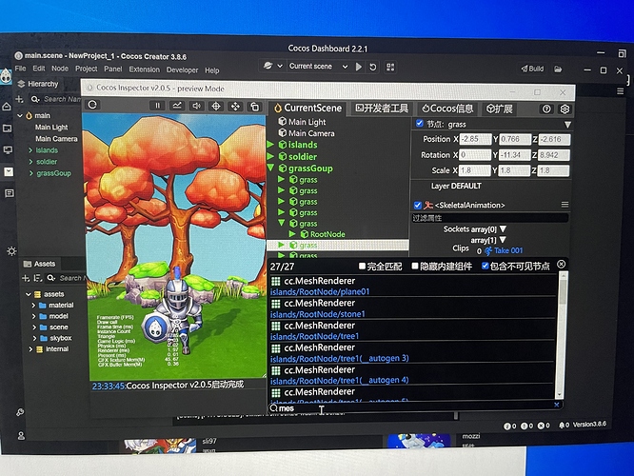Click the Assets sort icon
Image resolution: width=634 pixels, height=476 pixels.
click(38, 278)
